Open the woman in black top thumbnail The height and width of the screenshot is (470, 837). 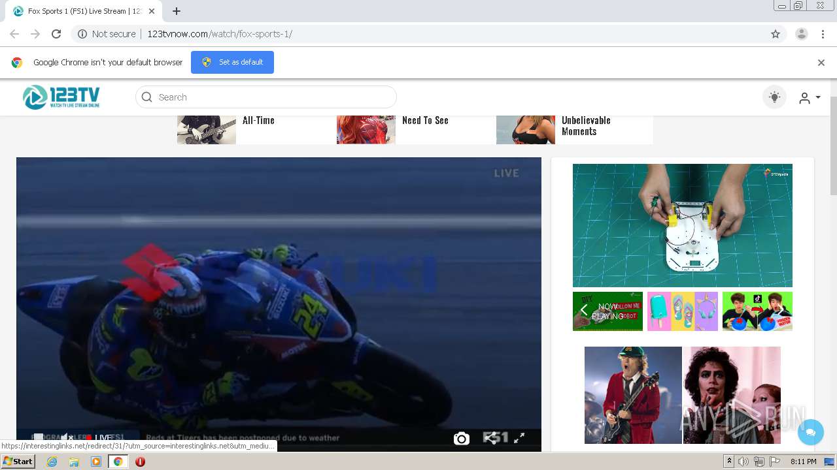[526, 130]
